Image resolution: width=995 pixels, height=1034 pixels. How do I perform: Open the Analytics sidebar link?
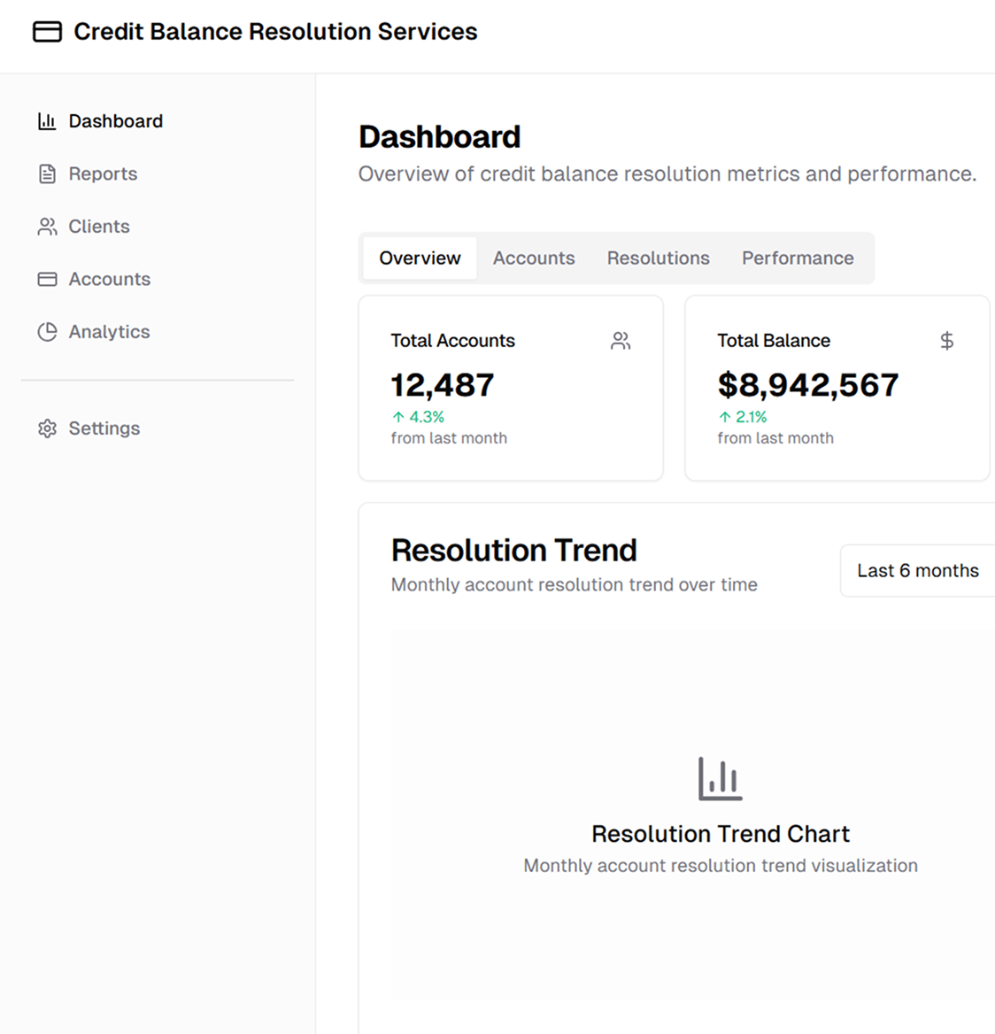pos(109,332)
